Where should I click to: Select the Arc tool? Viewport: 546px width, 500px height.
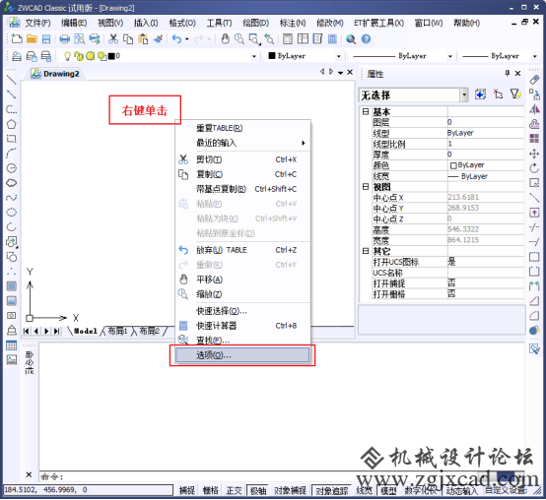tap(12, 153)
